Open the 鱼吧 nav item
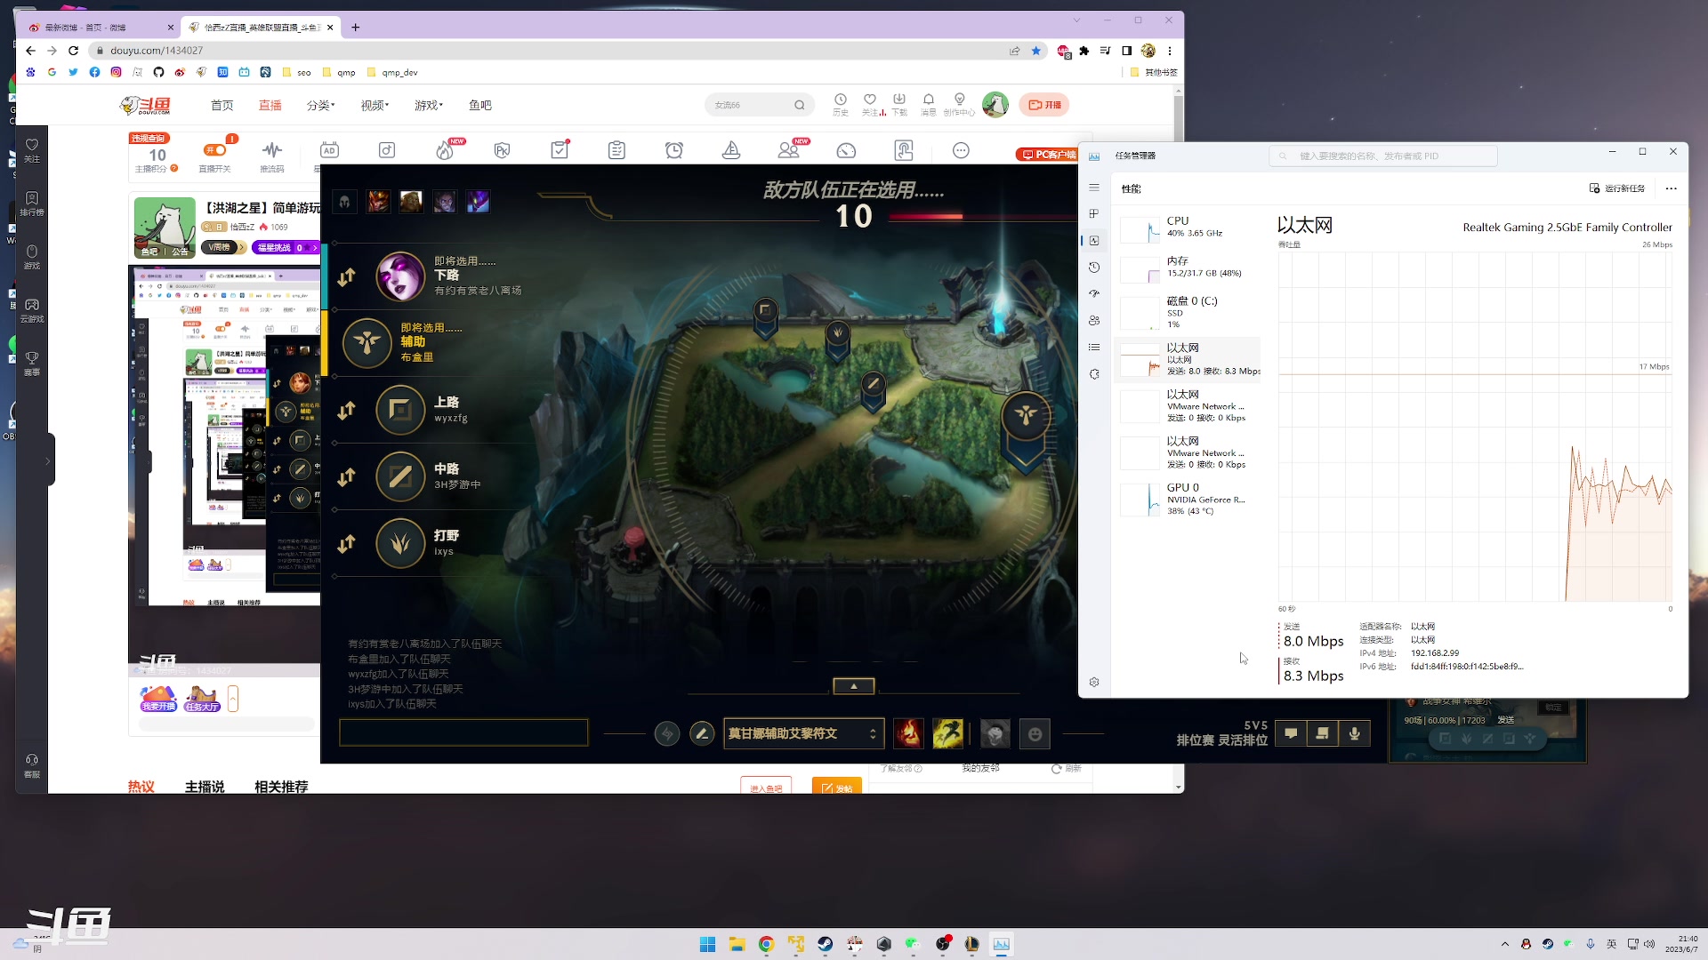1708x960 pixels. coord(480,105)
